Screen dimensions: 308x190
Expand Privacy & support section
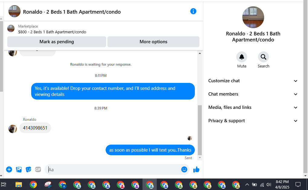pos(253,121)
